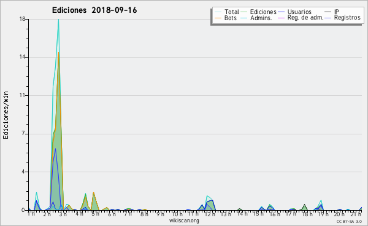Click the 9 h label on the x-axis
This screenshot has width=368, height=226.
(160, 214)
